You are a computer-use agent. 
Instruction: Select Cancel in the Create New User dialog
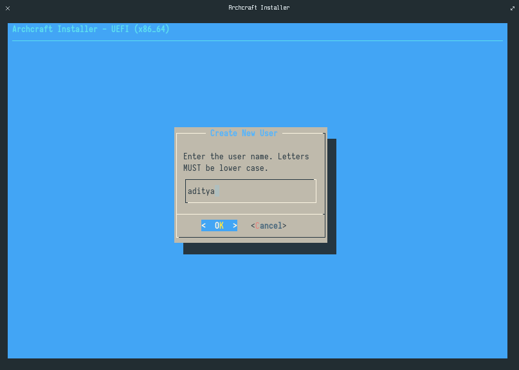click(268, 226)
